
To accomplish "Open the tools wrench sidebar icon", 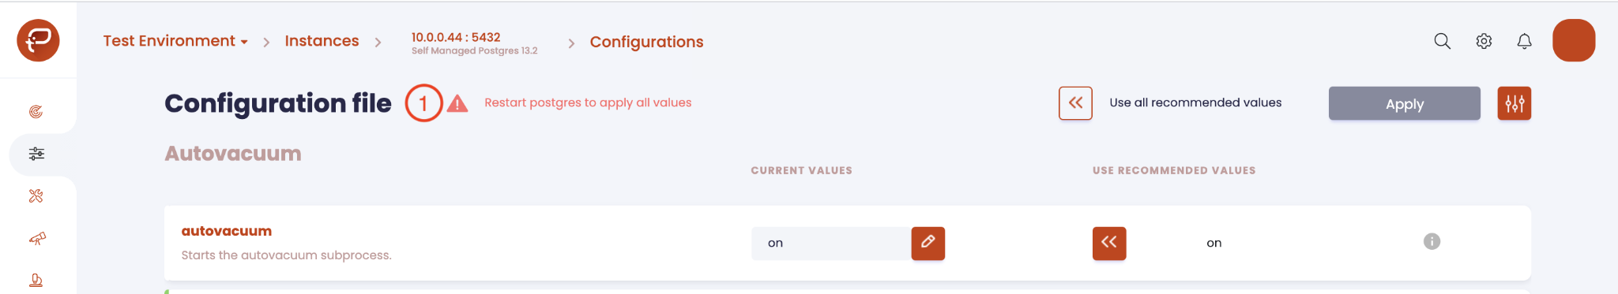I will [36, 196].
